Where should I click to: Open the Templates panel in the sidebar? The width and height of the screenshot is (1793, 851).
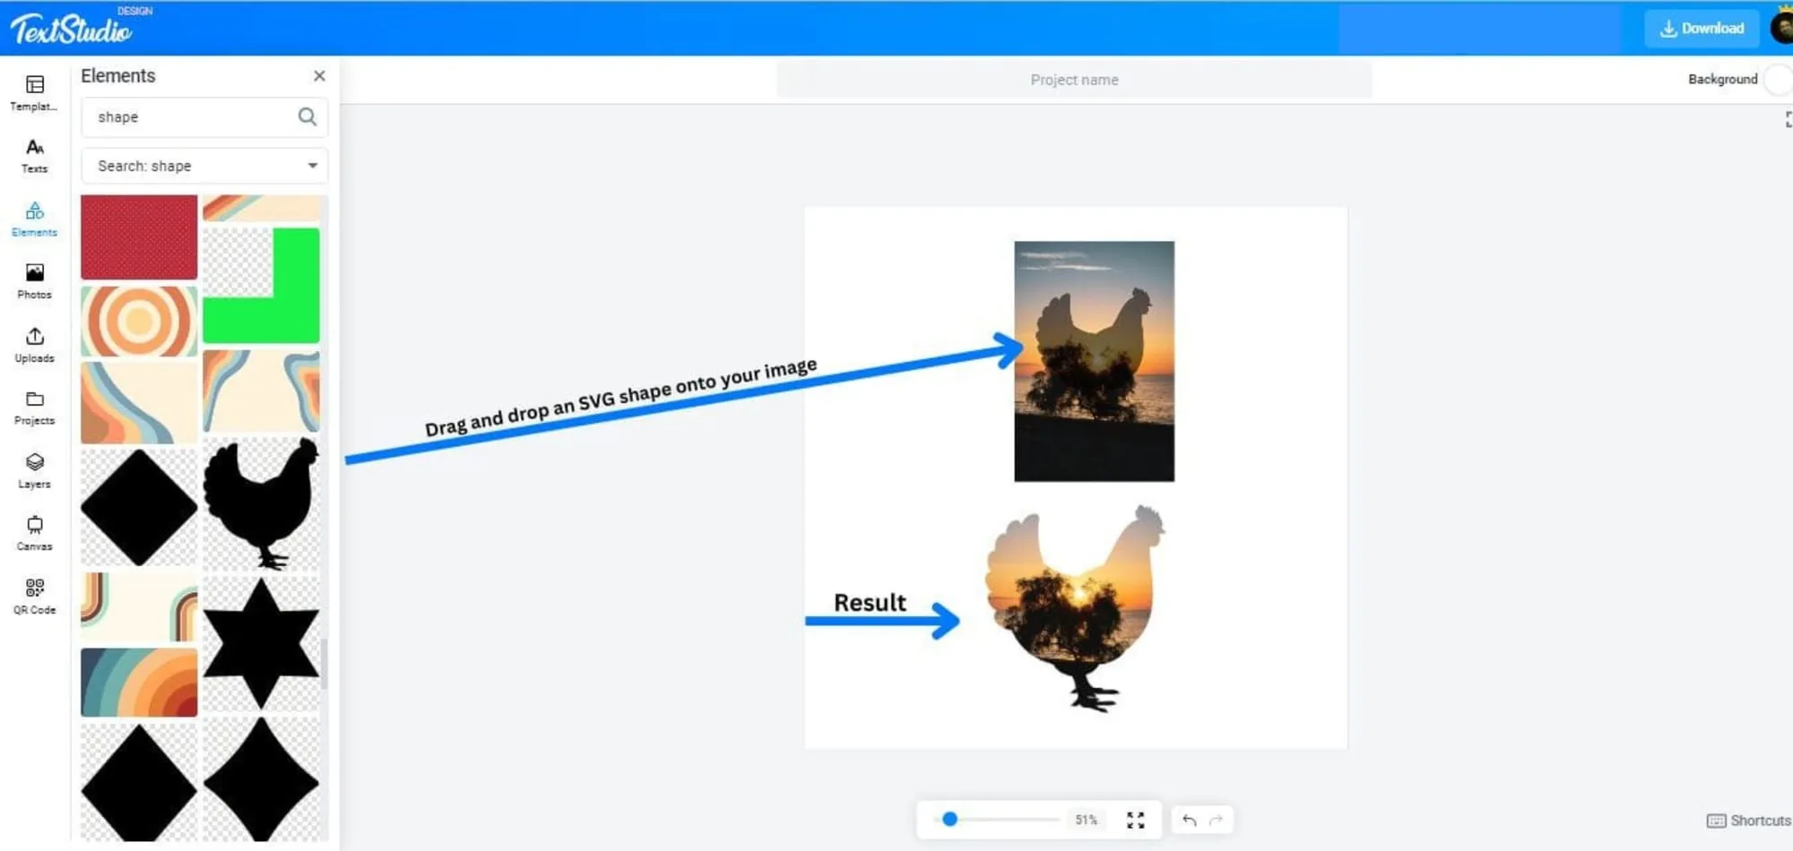click(x=34, y=93)
